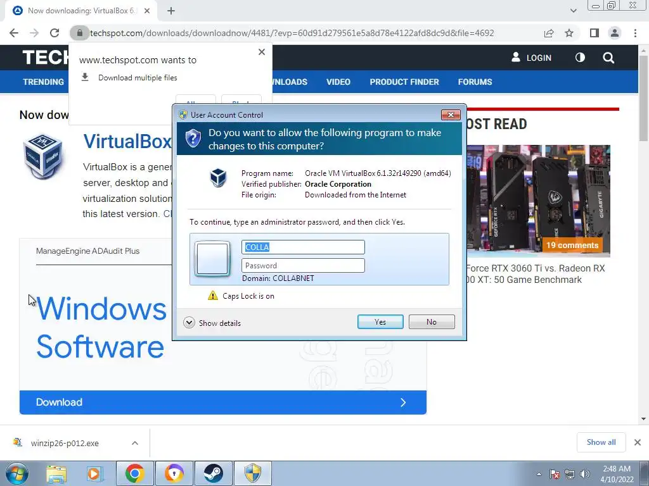Open a new browser tab
Screen dimensions: 649x486
(x=171, y=11)
